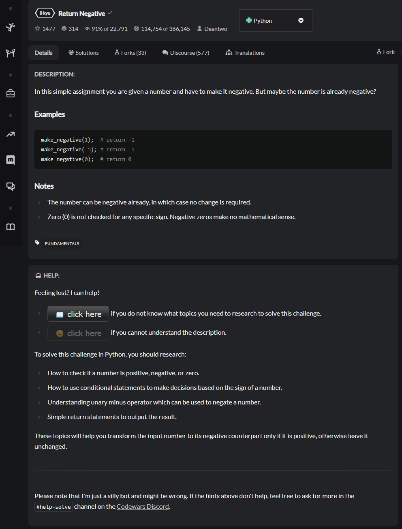Select the Details tab
This screenshot has height=529, width=402.
(x=43, y=52)
